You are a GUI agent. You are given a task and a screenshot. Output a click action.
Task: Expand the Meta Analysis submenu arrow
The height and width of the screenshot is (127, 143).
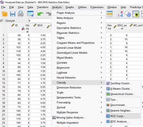pos(101,18)
